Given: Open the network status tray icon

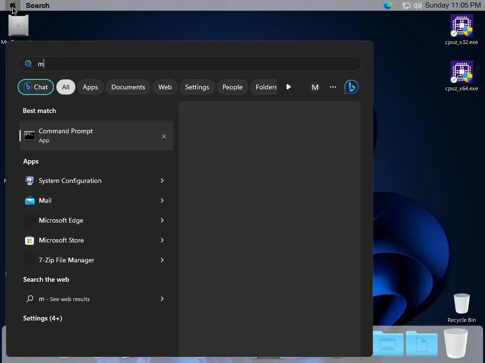Looking at the screenshot, I should coord(406,6).
